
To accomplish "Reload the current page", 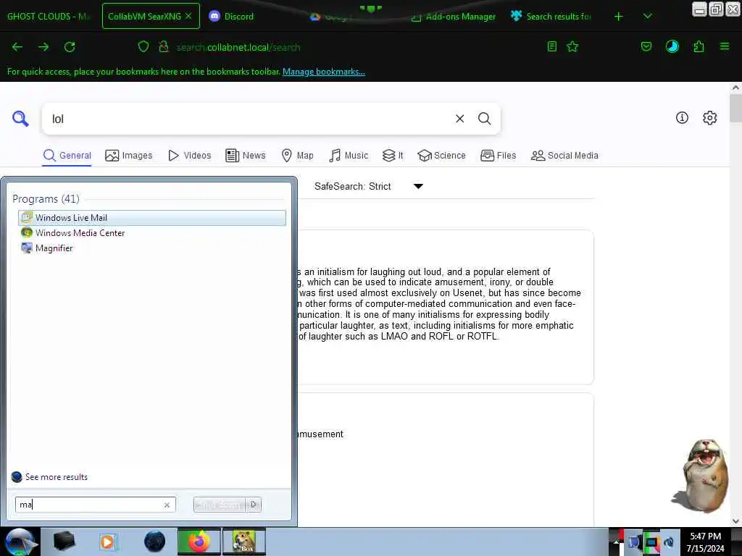I will tap(70, 47).
